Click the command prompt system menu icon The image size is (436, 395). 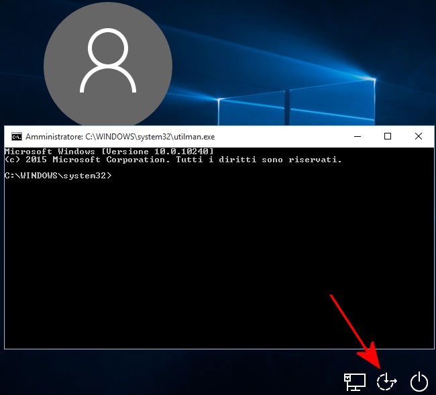coord(16,137)
